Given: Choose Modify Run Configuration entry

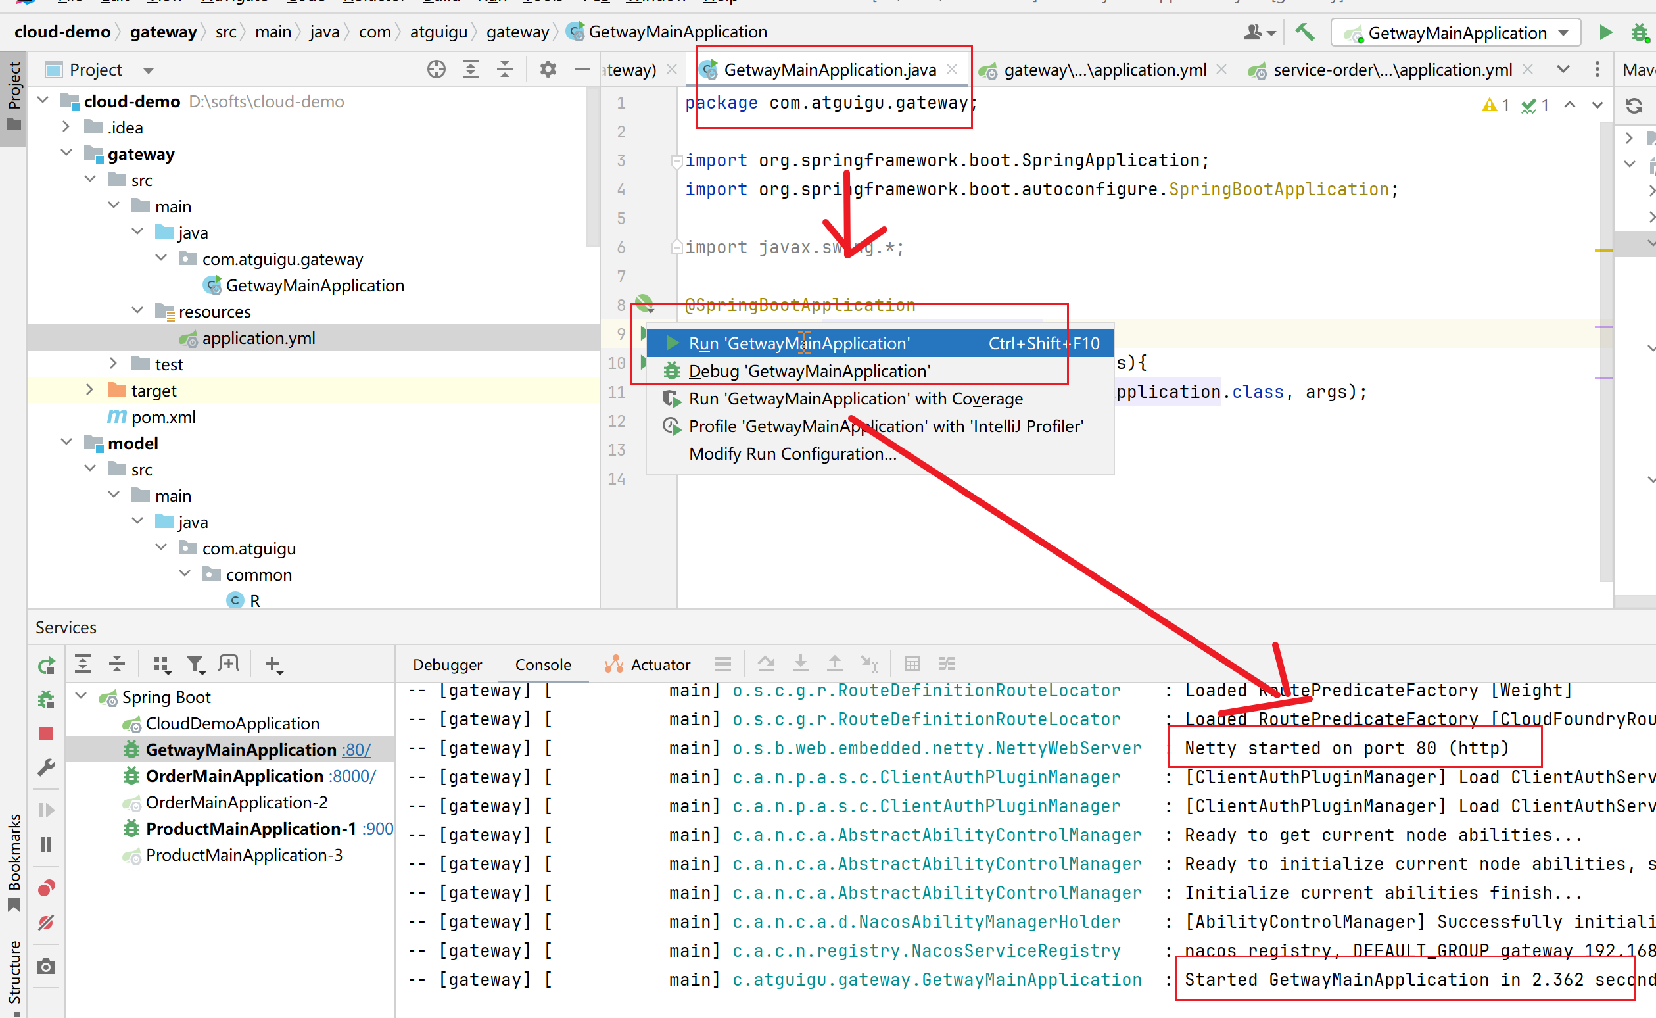Looking at the screenshot, I should [x=880, y=454].
